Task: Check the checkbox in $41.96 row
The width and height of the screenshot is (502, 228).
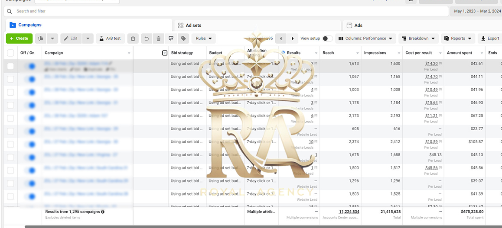Action: click(10, 92)
